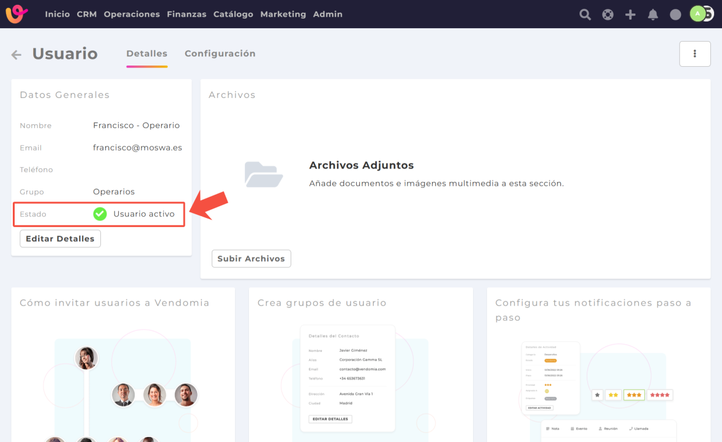The image size is (722, 442).
Task: Click the plus icon to add new
Action: (x=630, y=14)
